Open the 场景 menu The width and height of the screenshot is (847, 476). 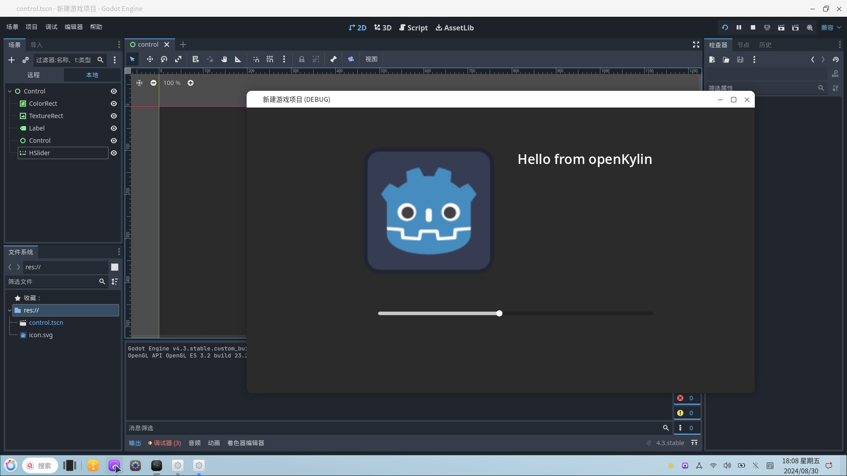(x=12, y=27)
